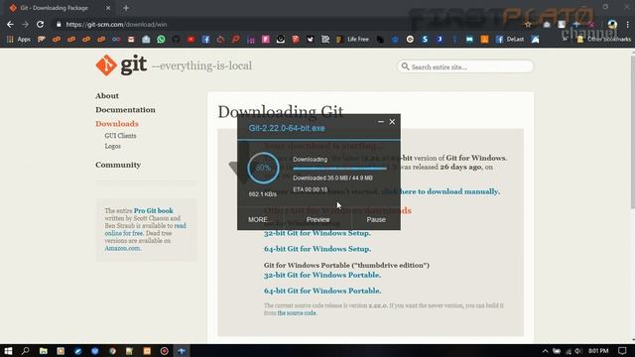Click the Downloaded 36.0 MB / 44.9 MB text
635x357 pixels.
click(332, 178)
